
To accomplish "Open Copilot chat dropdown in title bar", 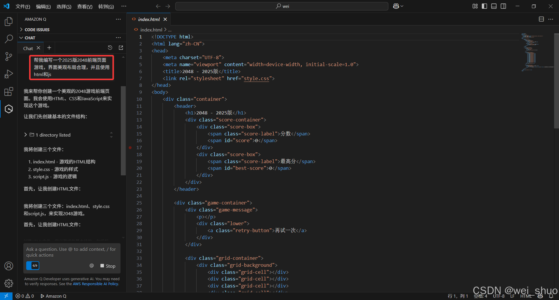I will pos(398,6).
